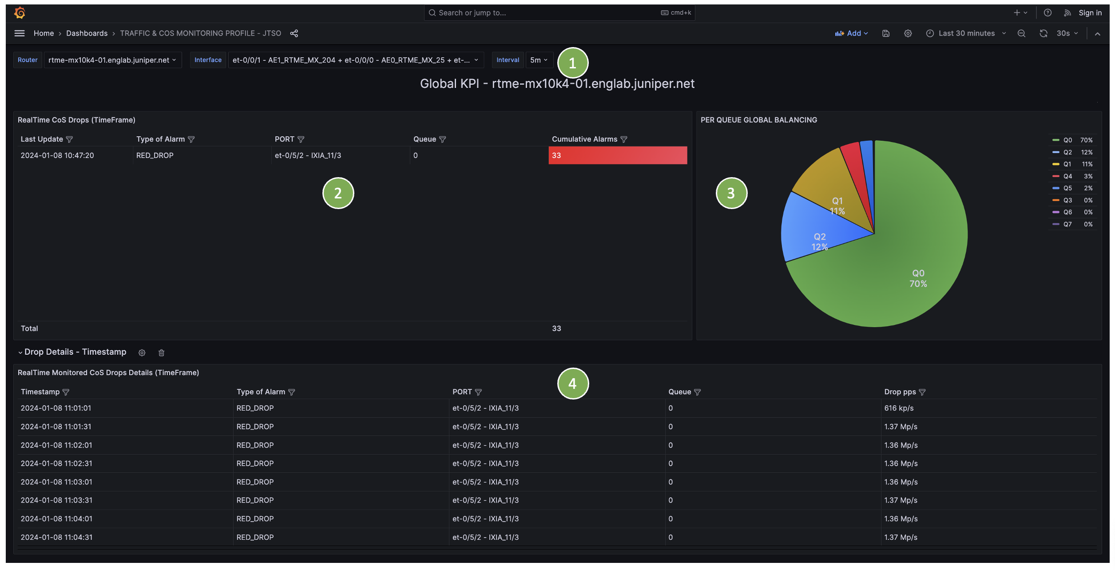1115x570 pixels.
Task: Filter the Type of Alarm column in the CoS Drops table
Action: 191,139
